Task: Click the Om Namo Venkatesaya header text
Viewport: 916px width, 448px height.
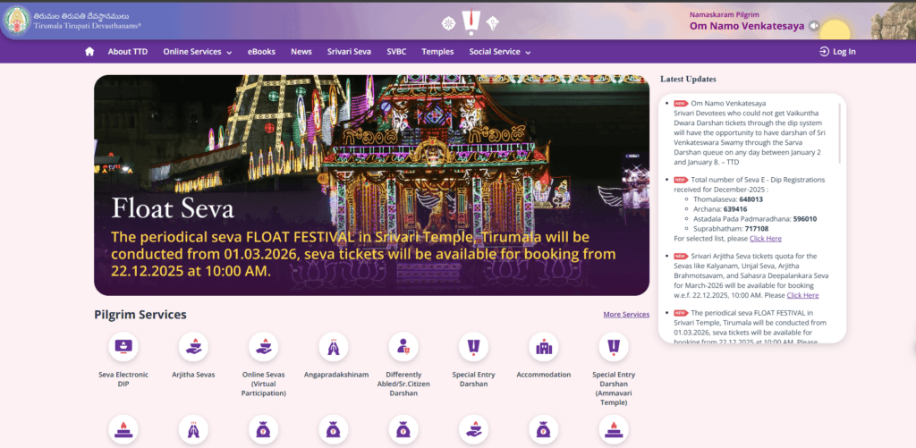Action: (747, 26)
